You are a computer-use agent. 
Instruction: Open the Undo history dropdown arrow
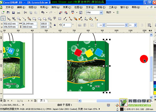(47, 12)
